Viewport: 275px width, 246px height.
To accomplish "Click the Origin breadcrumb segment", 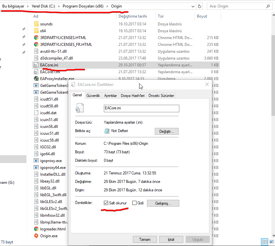I will tap(116, 6).
